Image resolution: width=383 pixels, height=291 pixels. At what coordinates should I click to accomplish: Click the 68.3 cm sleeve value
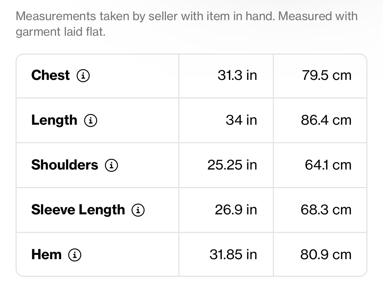click(x=326, y=210)
